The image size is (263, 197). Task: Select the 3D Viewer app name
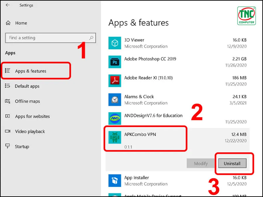pos(134,40)
